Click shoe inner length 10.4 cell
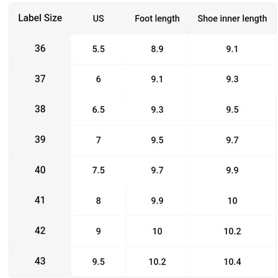This screenshot has height=278, width=278. click(232, 262)
